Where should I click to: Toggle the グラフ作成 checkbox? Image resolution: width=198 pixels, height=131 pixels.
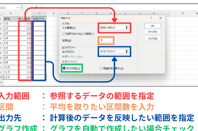coord(64,68)
